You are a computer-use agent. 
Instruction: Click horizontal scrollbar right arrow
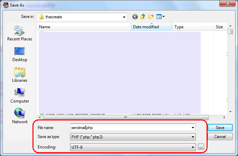coord(224,117)
